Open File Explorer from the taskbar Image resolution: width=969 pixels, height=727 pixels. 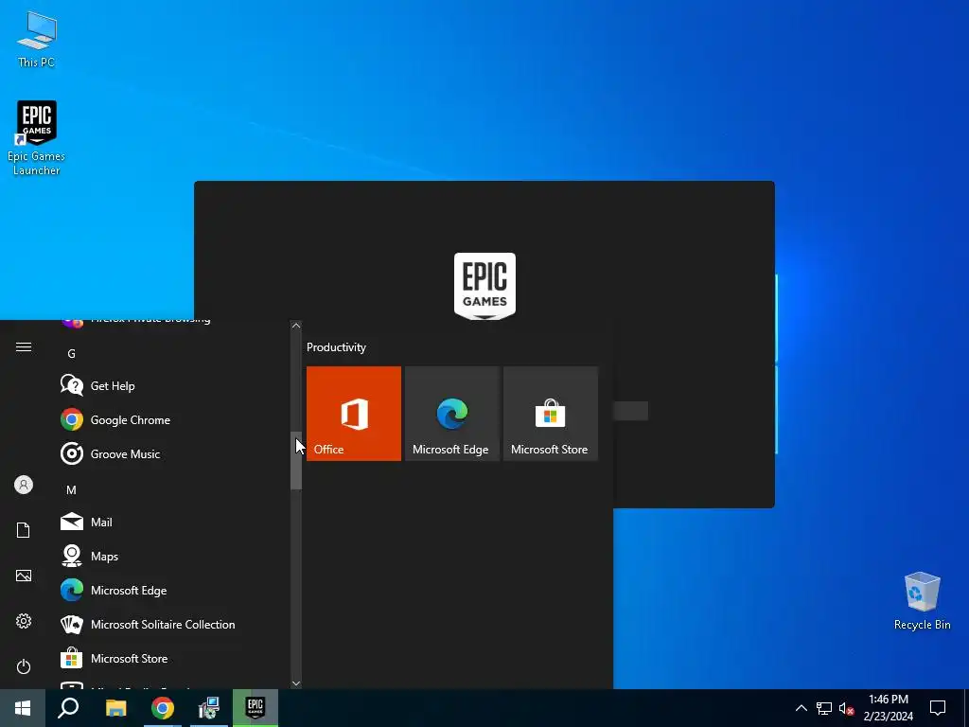click(x=115, y=708)
